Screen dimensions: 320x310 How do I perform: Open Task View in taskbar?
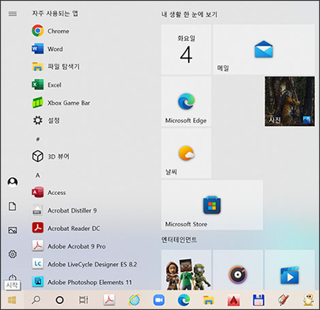click(84, 300)
